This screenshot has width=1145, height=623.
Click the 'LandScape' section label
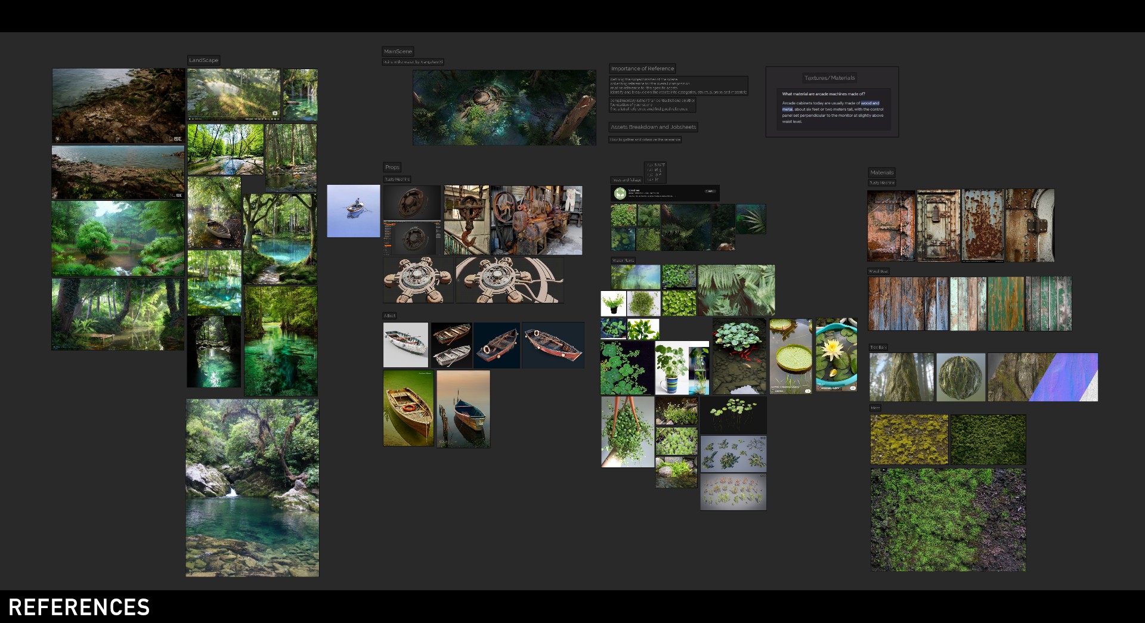(x=204, y=60)
